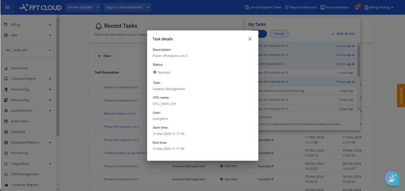Open the hamburger menu icon
This screenshot has width=405, height=191.
coord(7,7)
